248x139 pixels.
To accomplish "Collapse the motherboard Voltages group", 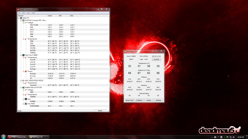I will coord(24,23).
